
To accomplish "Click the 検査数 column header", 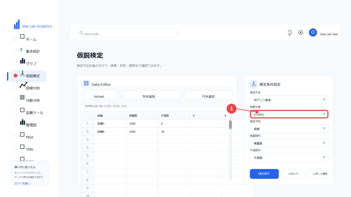I will coord(142,116).
